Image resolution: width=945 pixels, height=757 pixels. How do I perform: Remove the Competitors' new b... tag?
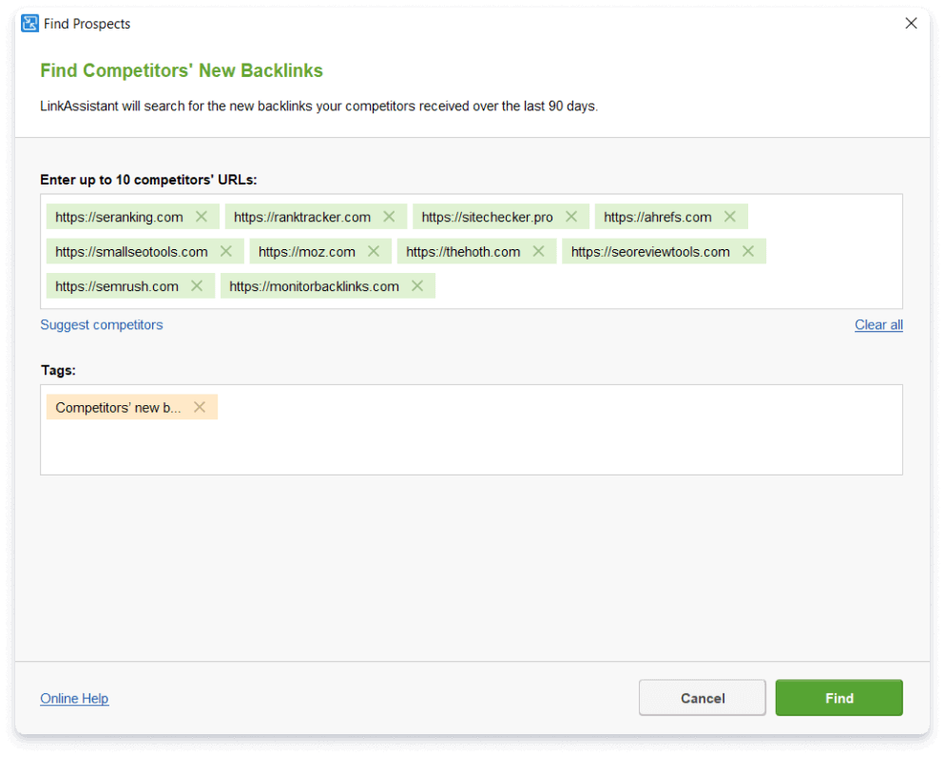pos(200,407)
